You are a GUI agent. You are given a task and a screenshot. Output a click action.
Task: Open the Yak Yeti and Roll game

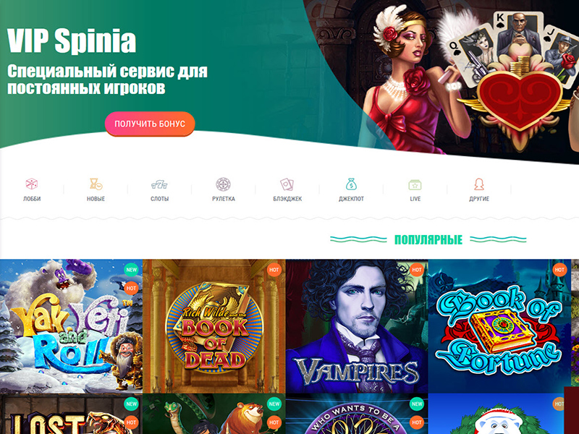point(71,326)
